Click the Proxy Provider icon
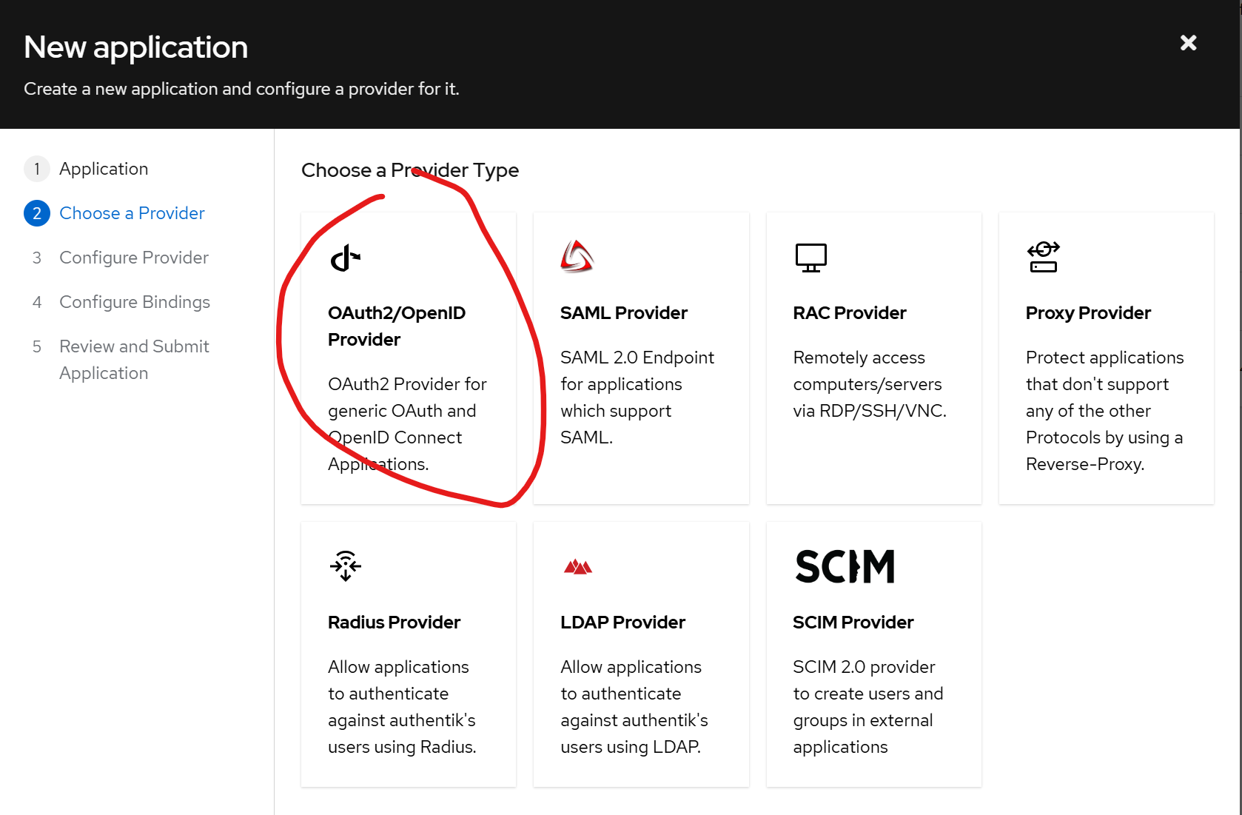Screen dimensions: 1242x815 click(1043, 257)
